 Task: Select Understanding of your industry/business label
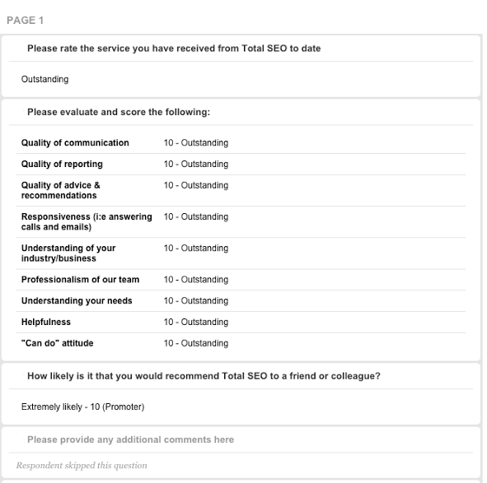[68, 253]
